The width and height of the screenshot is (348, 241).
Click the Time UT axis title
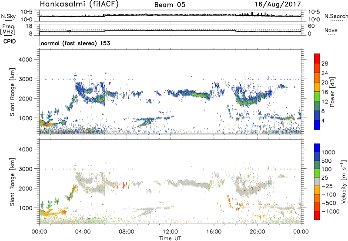pos(170,238)
